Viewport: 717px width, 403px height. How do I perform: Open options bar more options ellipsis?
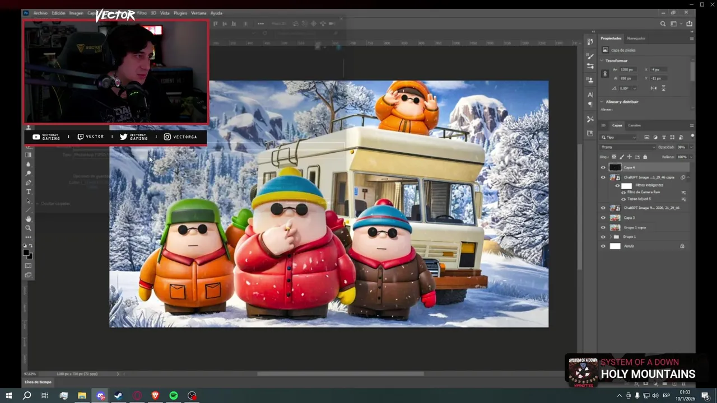tap(260, 24)
